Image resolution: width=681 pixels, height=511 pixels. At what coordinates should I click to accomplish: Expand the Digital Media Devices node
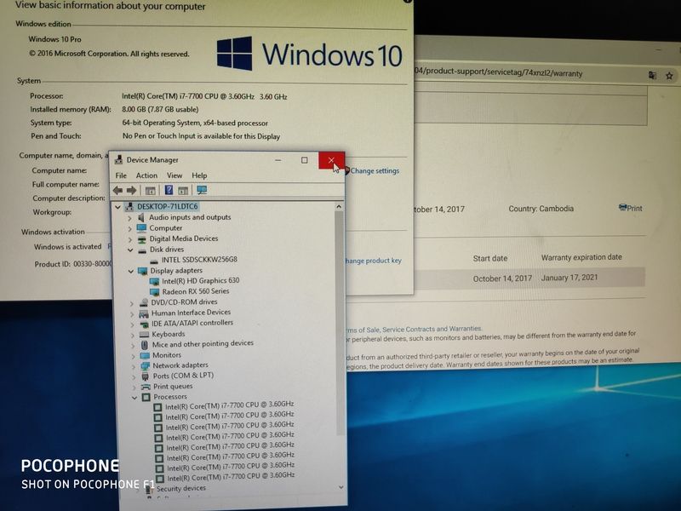130,239
